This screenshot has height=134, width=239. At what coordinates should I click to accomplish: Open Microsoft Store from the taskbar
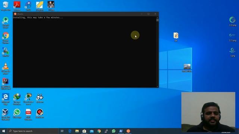(x=84, y=131)
